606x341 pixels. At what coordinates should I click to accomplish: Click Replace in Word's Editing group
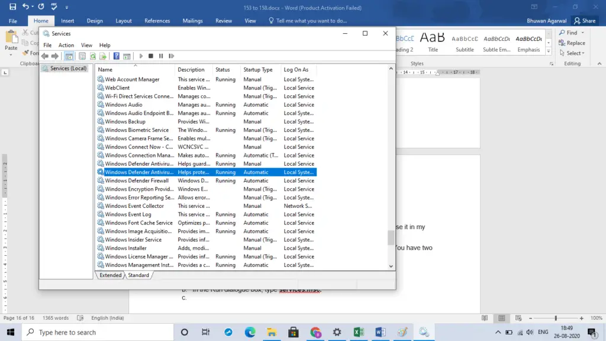(572, 43)
